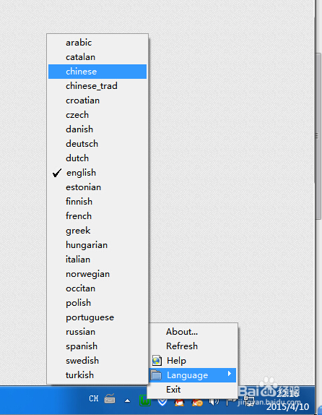The height and width of the screenshot is (415, 322).
Task: Click the Language folder icon
Action: (x=156, y=375)
